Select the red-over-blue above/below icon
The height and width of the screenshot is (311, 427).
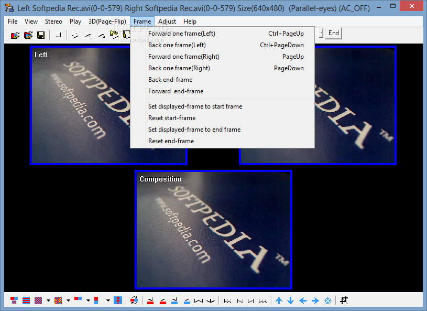pos(96,301)
